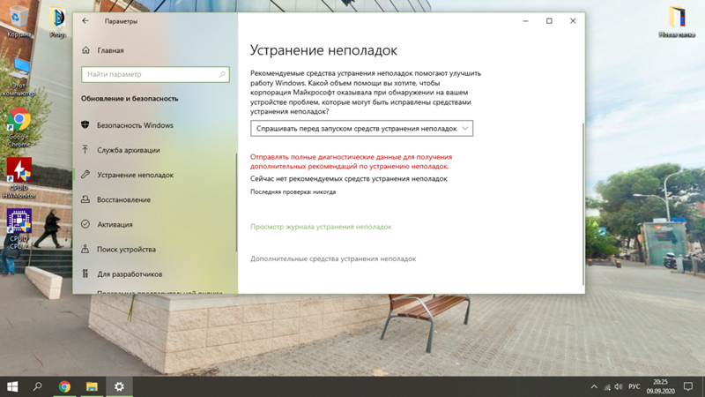This screenshot has width=705, height=397.
Task: Close the Параметры window
Action: [x=573, y=20]
